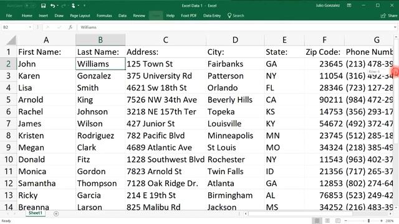Image resolution: width=399 pixels, height=224 pixels.
Task: Click the vertical scroll up arrow
Action: (396, 37)
